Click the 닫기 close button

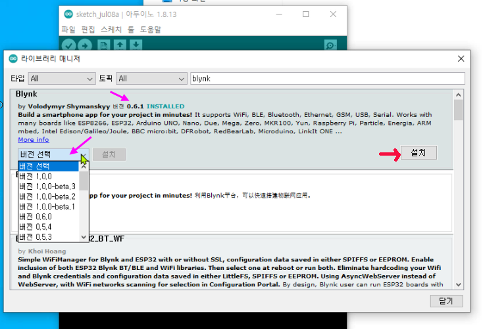click(x=446, y=301)
